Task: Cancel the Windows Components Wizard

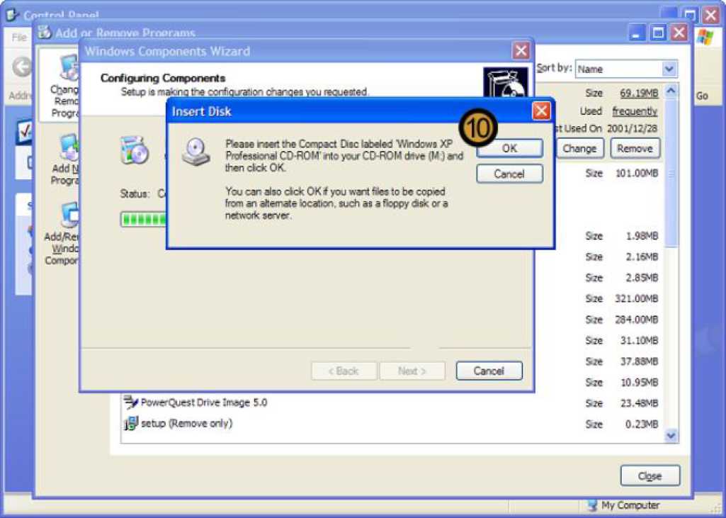Action: point(489,371)
